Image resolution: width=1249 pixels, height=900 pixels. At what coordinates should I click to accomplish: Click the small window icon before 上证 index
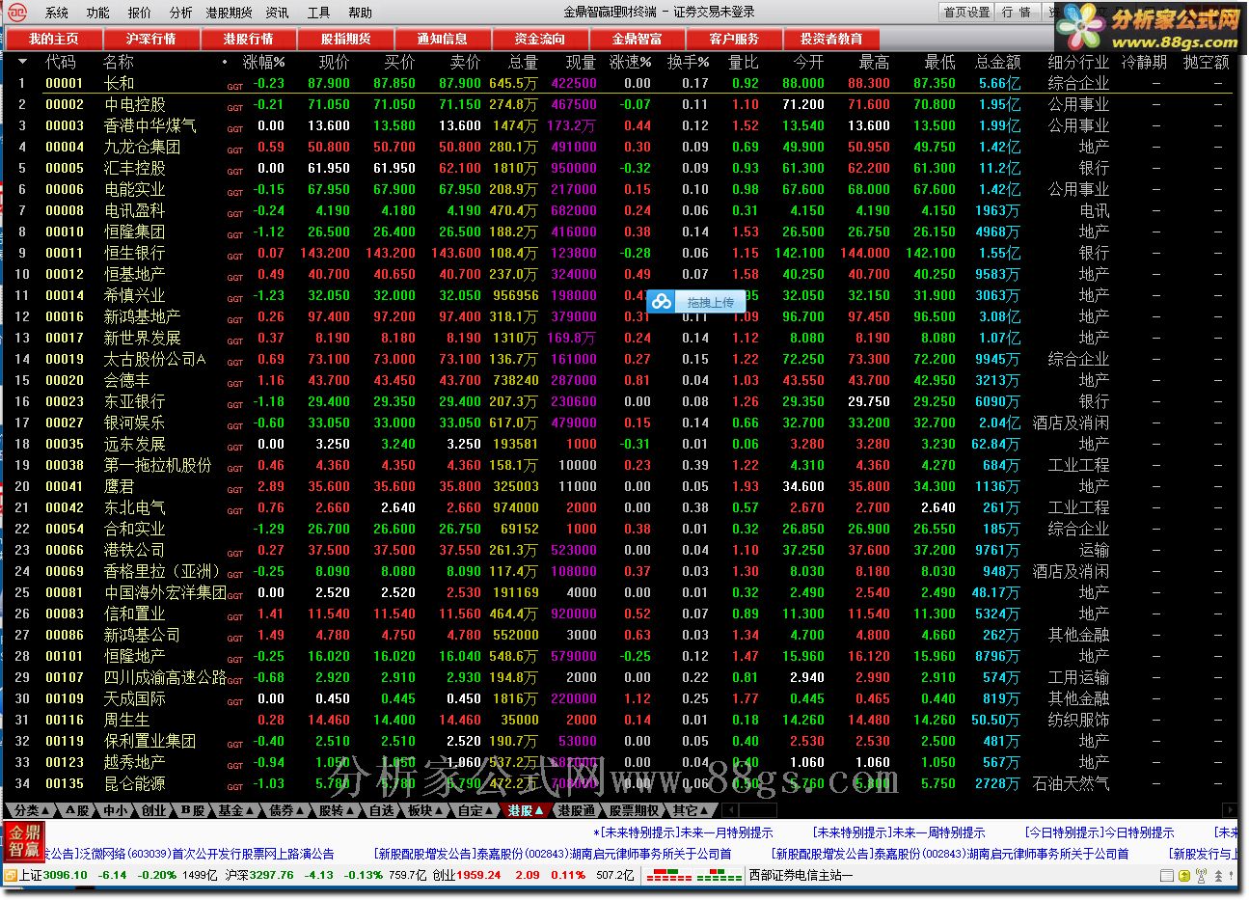11,876
